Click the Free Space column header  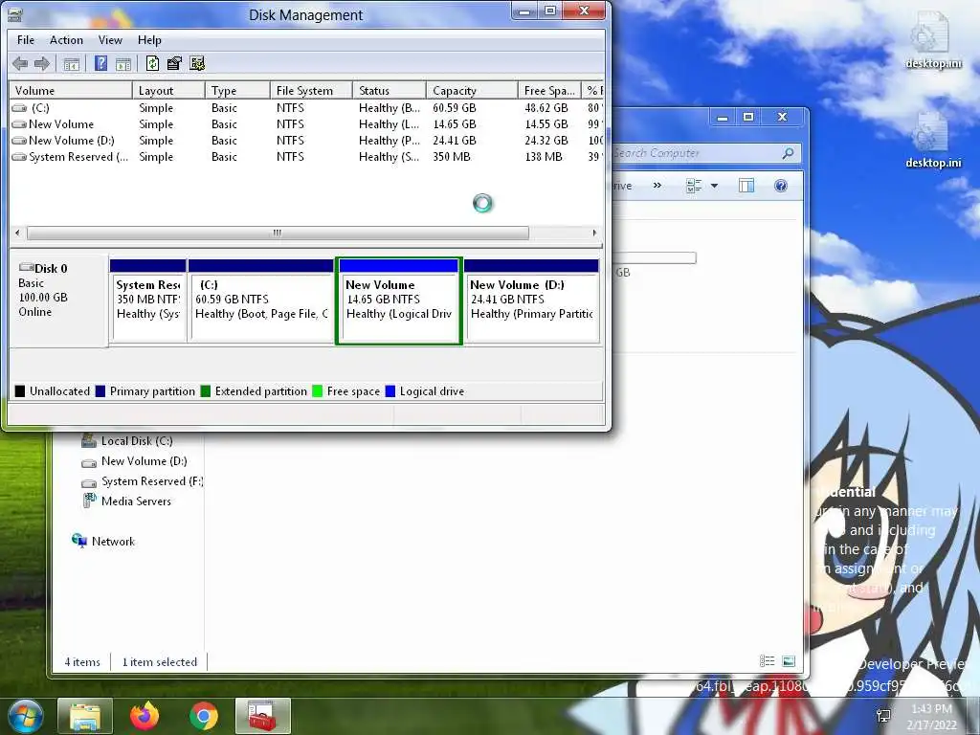[549, 91]
